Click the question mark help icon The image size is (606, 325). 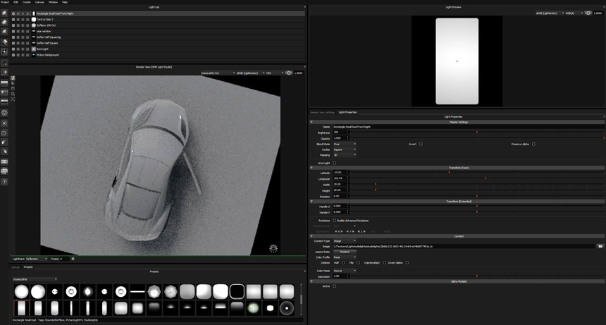tap(4, 181)
